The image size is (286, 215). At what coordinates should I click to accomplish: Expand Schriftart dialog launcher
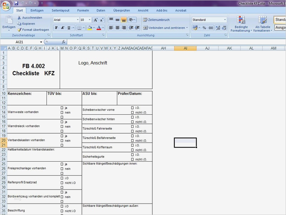103,35
